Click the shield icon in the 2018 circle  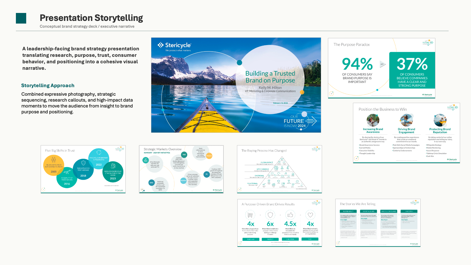[x=83, y=163]
